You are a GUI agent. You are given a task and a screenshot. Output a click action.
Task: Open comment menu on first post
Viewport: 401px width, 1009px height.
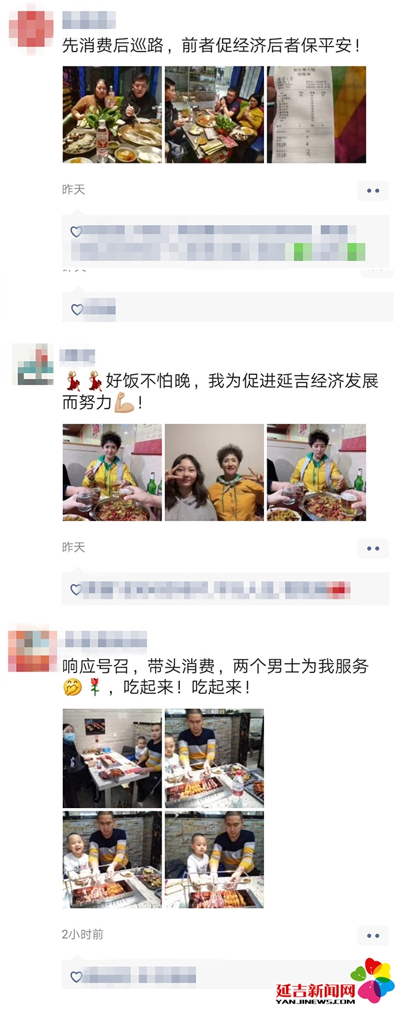click(373, 191)
